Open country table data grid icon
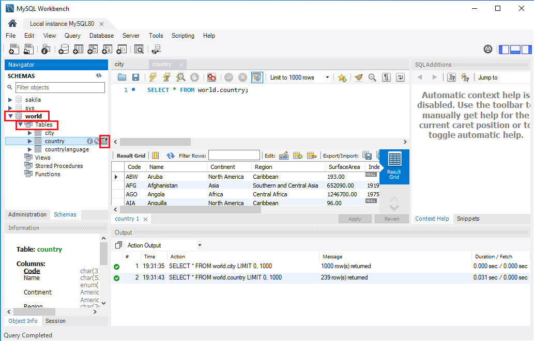The width and height of the screenshot is (534, 341). pyautogui.click(x=104, y=141)
